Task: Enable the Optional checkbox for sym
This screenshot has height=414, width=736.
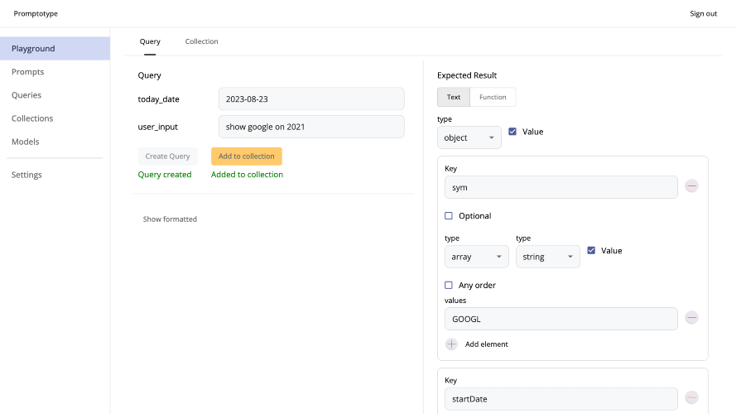Action: [x=449, y=216]
